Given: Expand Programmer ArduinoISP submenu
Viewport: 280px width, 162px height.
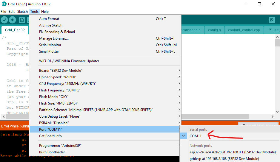Looking at the screenshot, I should point(105,145).
